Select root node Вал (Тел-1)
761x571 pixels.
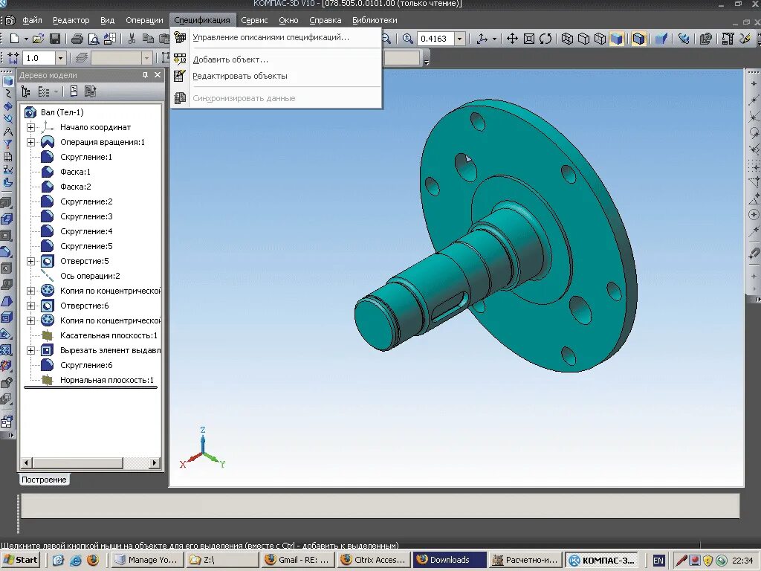(62, 112)
